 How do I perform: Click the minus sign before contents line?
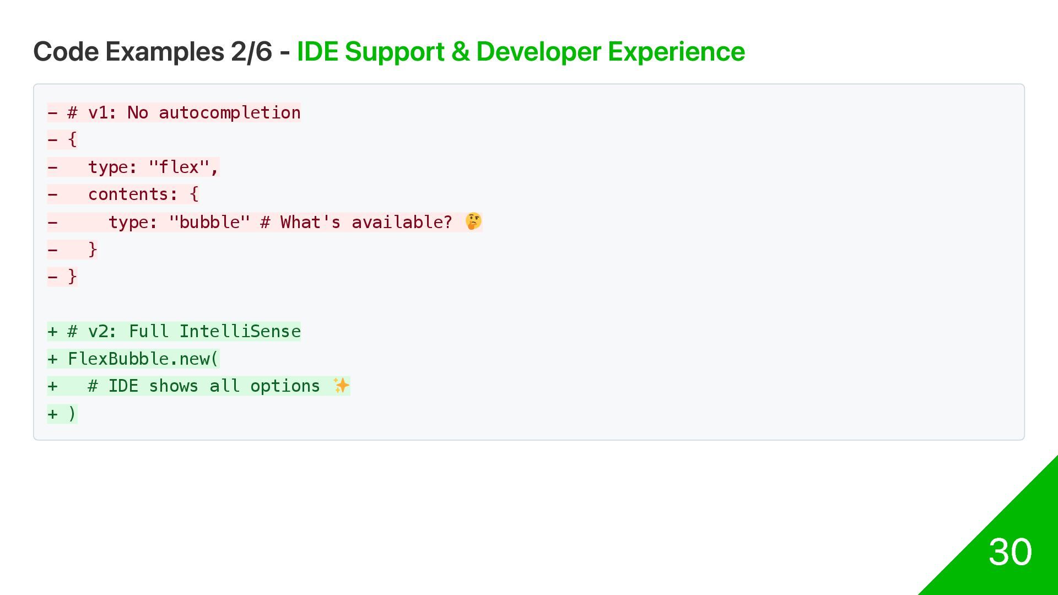tap(52, 194)
